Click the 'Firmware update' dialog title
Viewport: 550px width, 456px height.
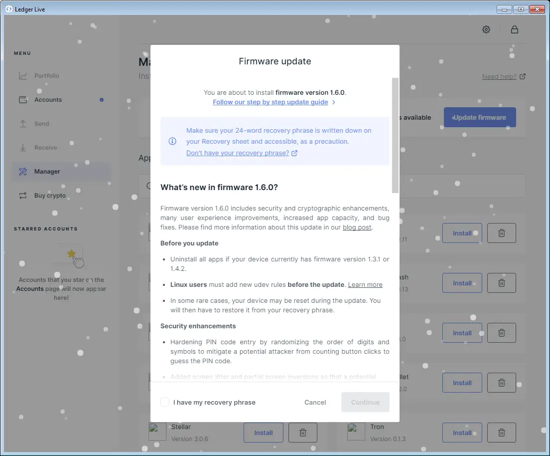(x=275, y=61)
